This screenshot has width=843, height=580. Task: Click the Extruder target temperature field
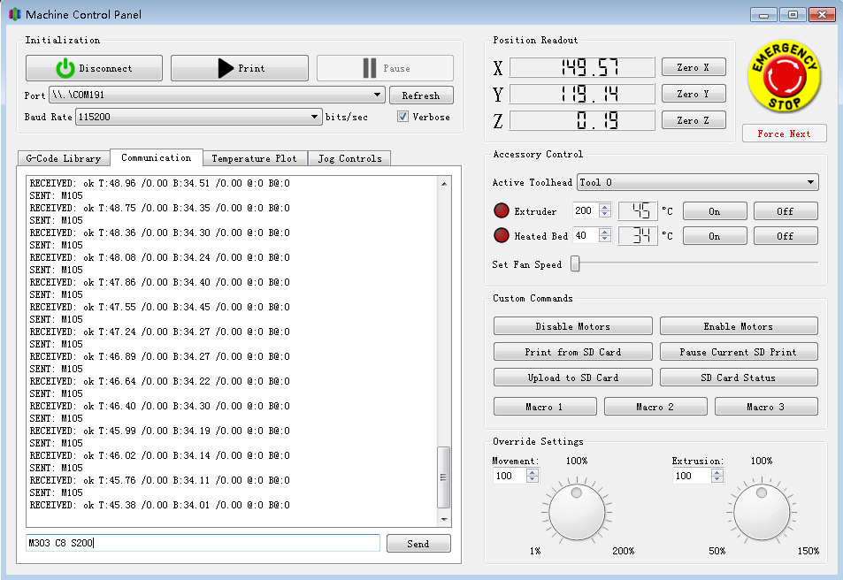point(586,210)
